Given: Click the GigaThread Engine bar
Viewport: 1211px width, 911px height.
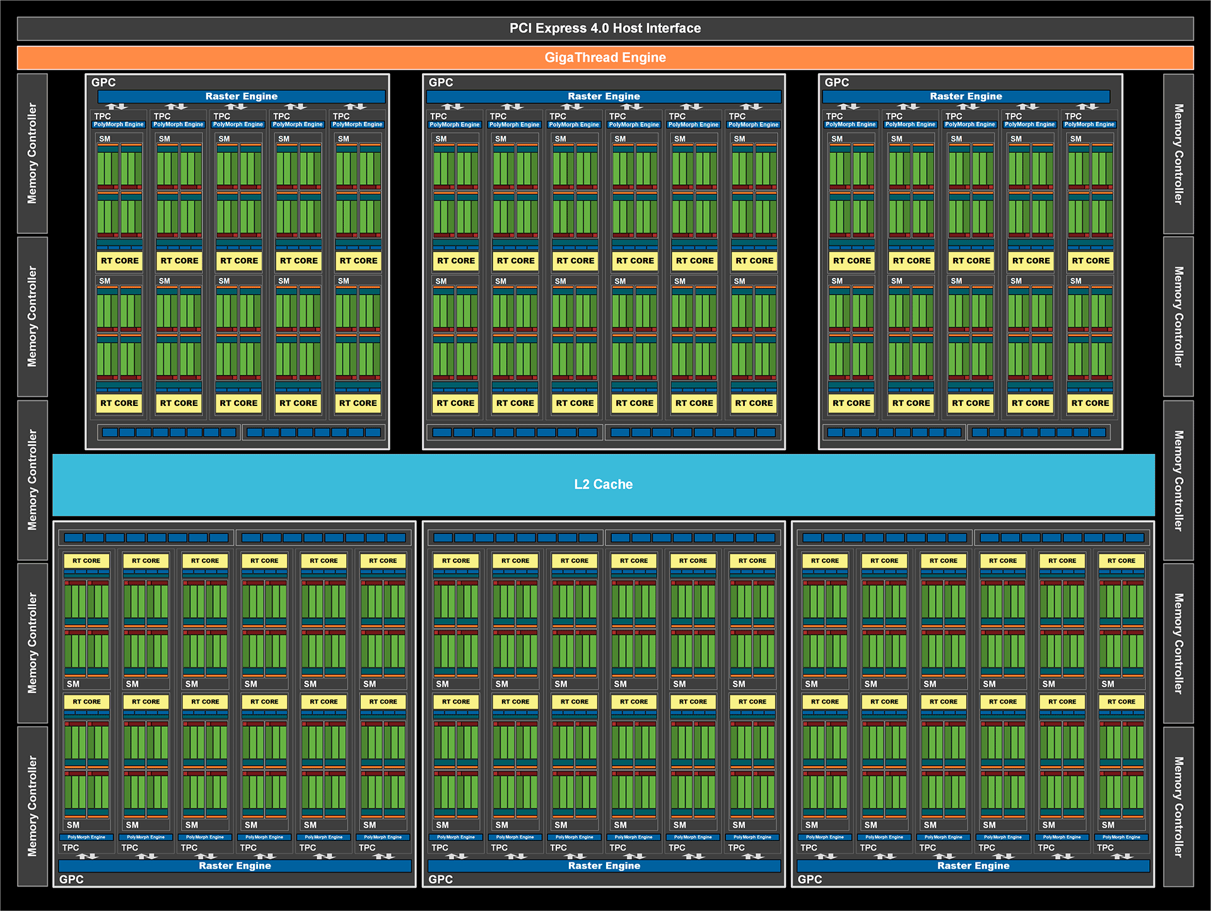Looking at the screenshot, I should [x=605, y=57].
